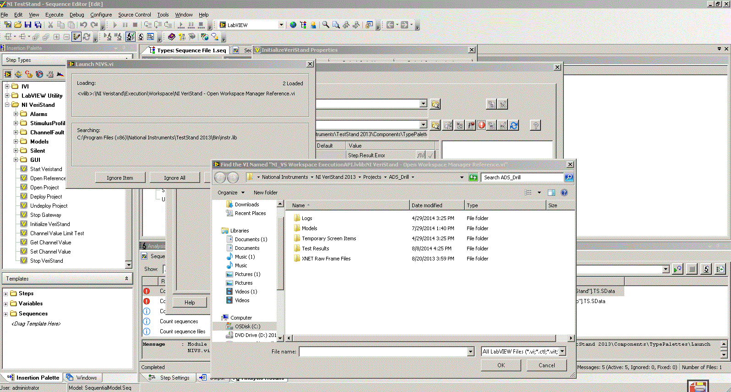Click the blue help icon in file dialog toolbar
Viewport: 731px width, 392px height.
(564, 193)
